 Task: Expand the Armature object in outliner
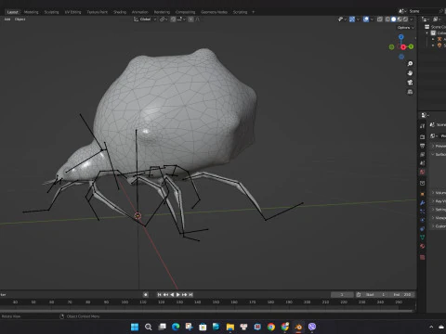click(x=433, y=39)
